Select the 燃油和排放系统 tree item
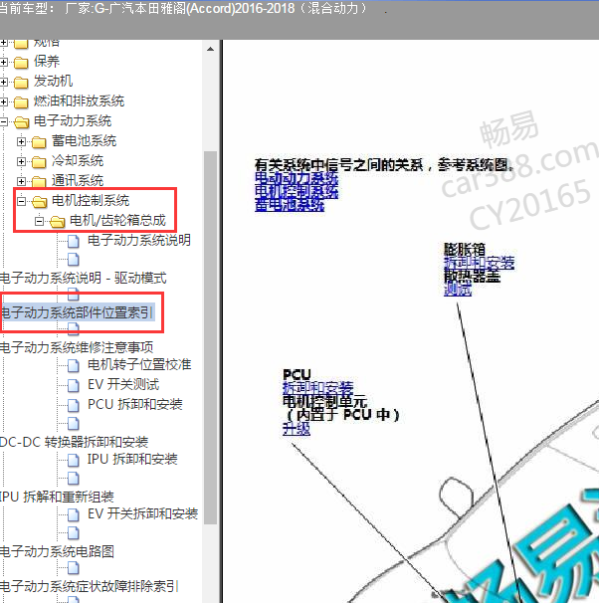599x603 pixels. coord(79,101)
